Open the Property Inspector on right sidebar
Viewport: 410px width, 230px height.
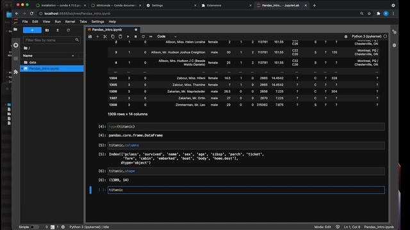click(x=394, y=32)
